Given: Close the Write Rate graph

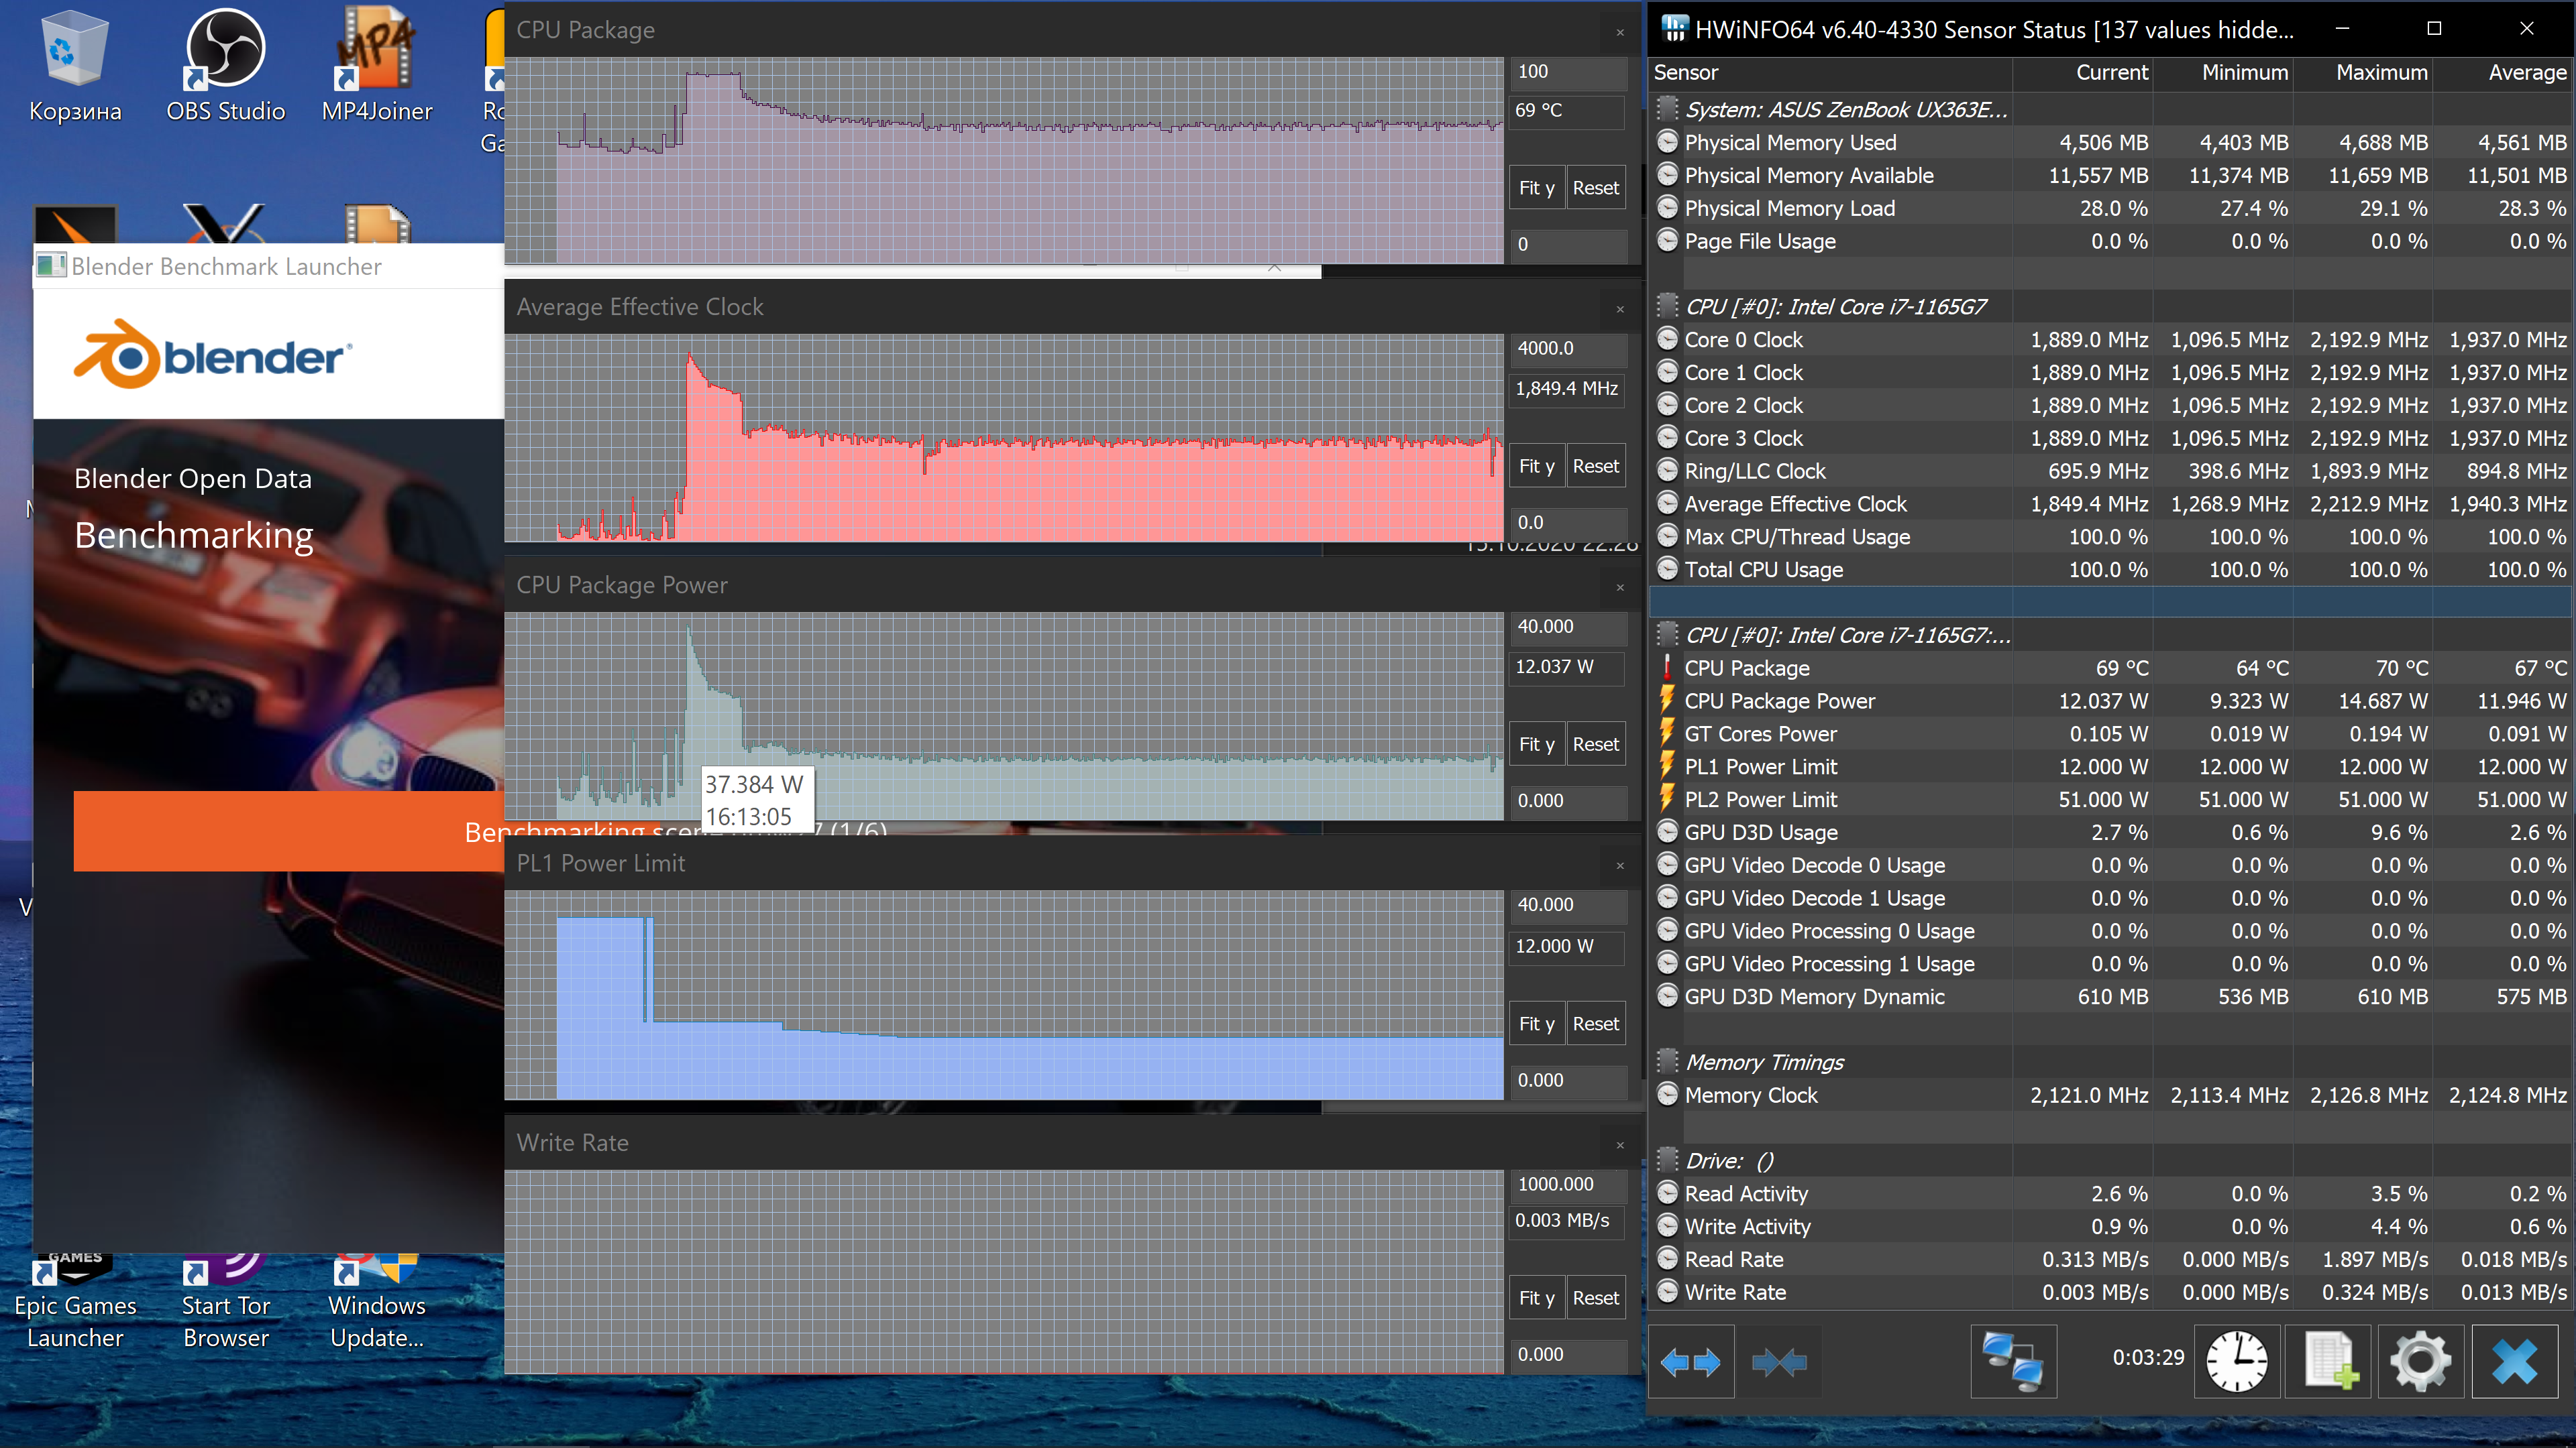Looking at the screenshot, I should (x=1620, y=1144).
